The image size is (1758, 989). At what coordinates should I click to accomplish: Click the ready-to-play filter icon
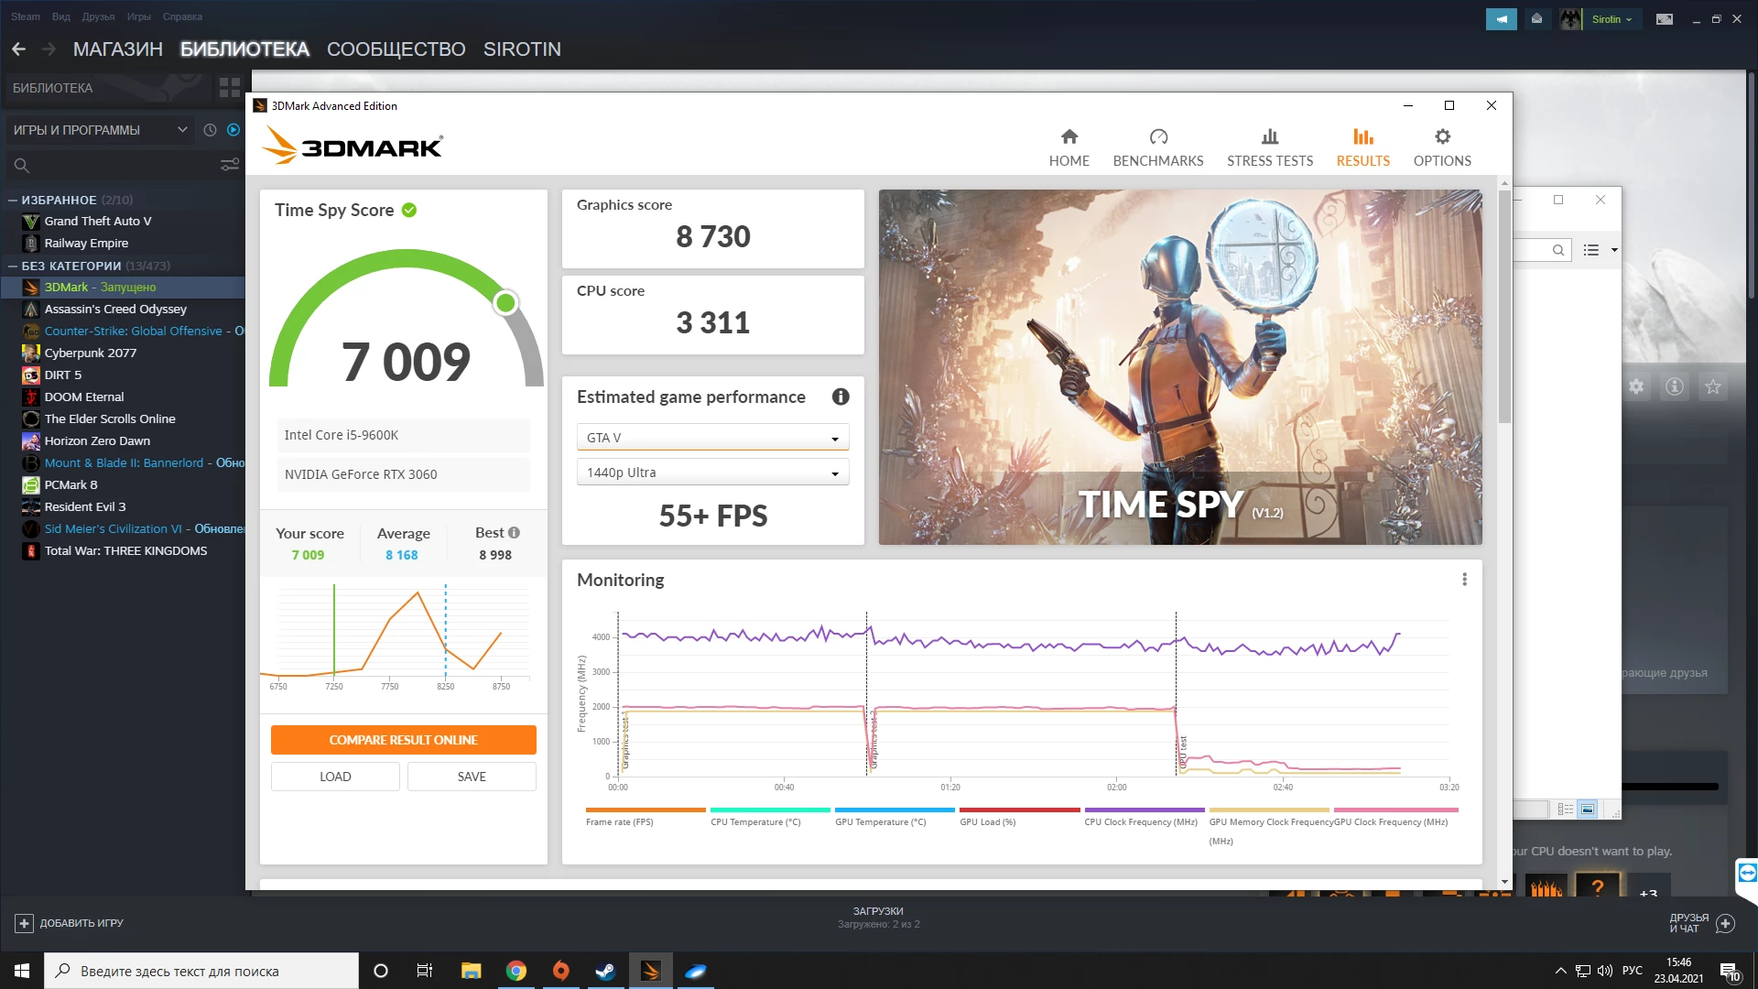click(x=233, y=130)
